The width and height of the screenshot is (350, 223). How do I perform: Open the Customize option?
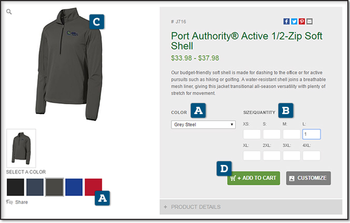click(x=308, y=178)
